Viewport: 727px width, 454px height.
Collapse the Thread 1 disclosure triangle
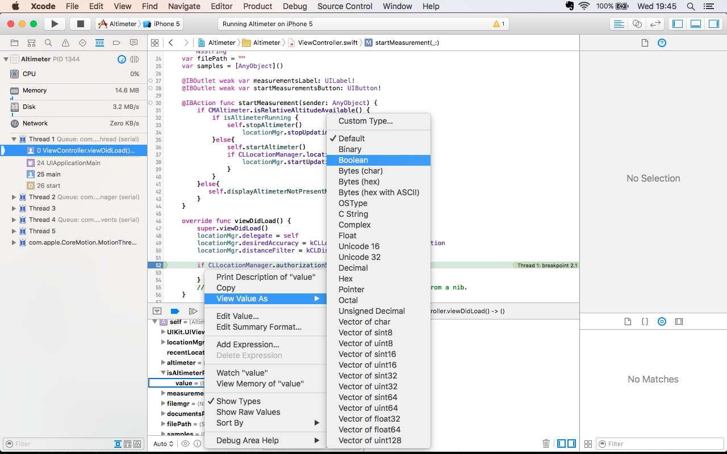14,139
